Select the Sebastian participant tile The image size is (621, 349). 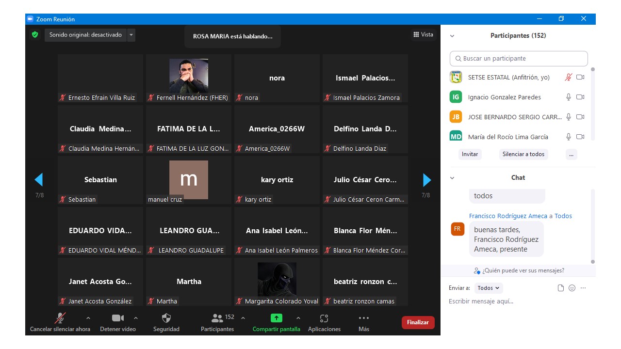pyautogui.click(x=100, y=180)
